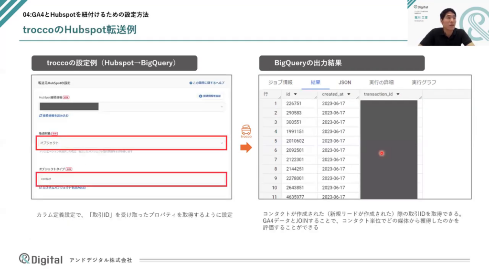Viewport: 489px width, 275px height.
Task: Click the オブジェクトタイプ contact input field
Action: [131, 179]
